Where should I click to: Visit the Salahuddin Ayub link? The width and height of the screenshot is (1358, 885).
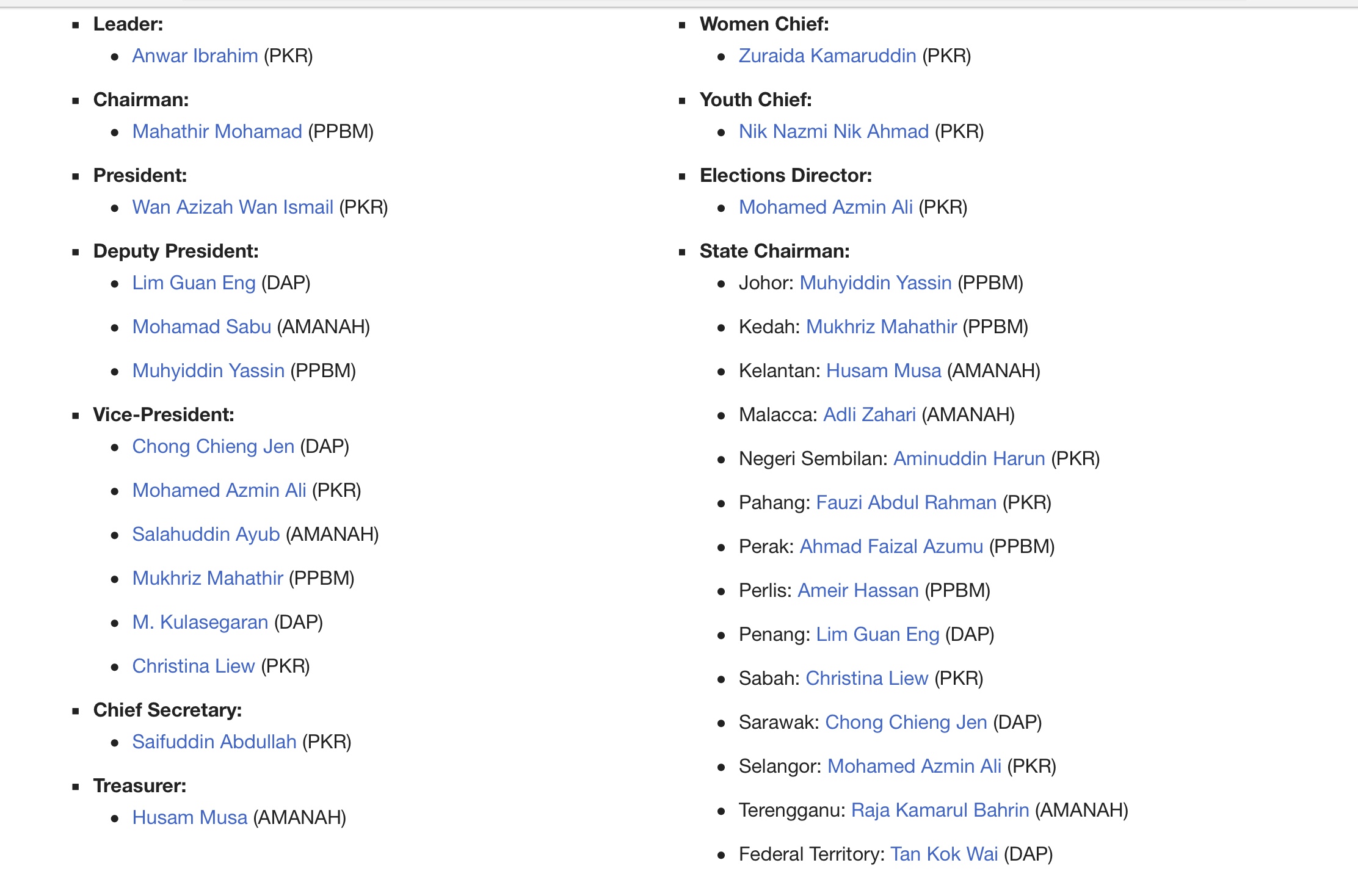206,534
